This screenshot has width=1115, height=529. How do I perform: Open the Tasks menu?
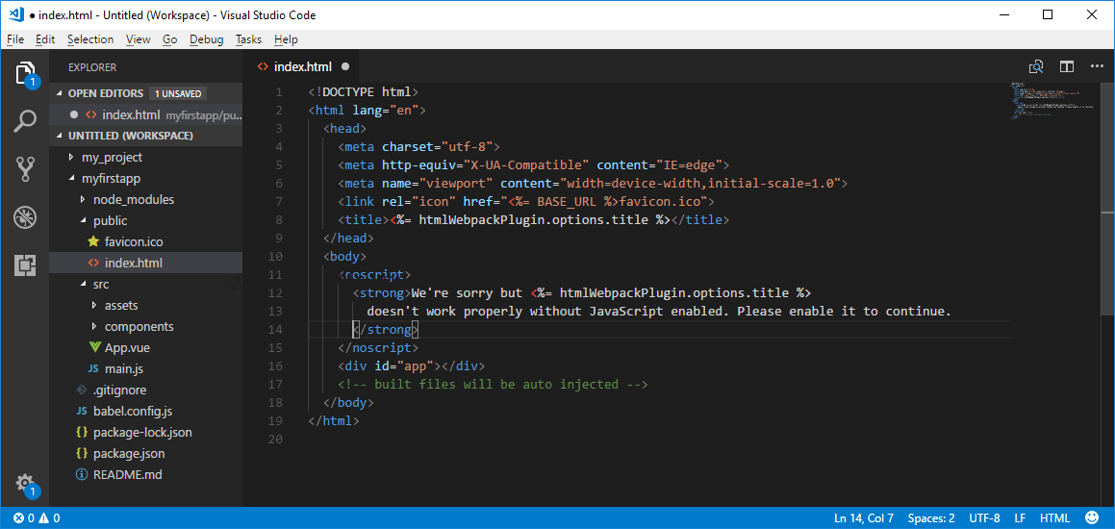point(249,39)
